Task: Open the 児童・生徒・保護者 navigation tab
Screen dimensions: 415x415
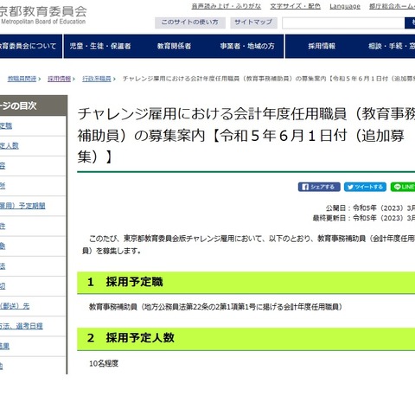Action: pos(100,46)
